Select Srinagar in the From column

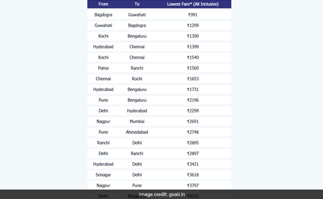point(103,175)
